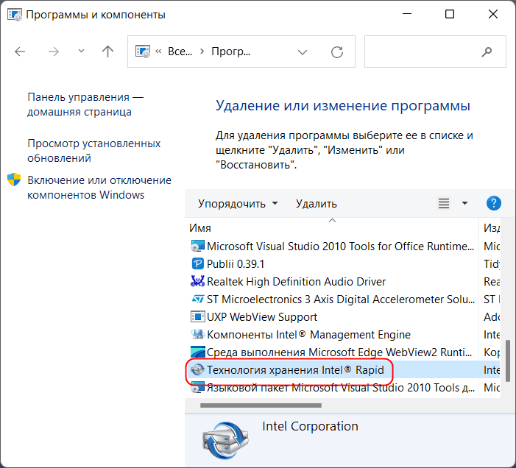This screenshot has height=468, width=516.
Task: Click the Удалить toolbar button
Action: pos(317,204)
